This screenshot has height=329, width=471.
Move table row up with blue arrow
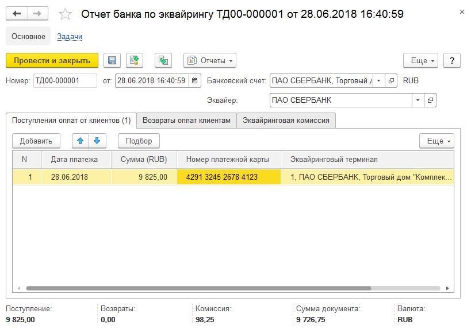click(x=80, y=141)
